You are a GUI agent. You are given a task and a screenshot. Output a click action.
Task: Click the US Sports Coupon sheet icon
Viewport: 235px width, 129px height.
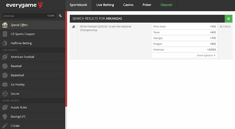click(x=5, y=34)
